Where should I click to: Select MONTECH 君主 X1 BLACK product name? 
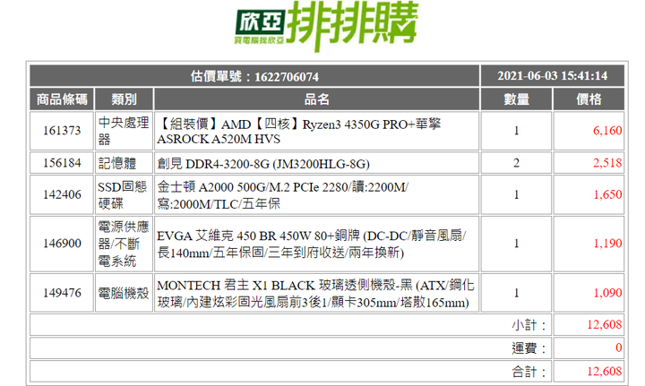tap(316, 294)
